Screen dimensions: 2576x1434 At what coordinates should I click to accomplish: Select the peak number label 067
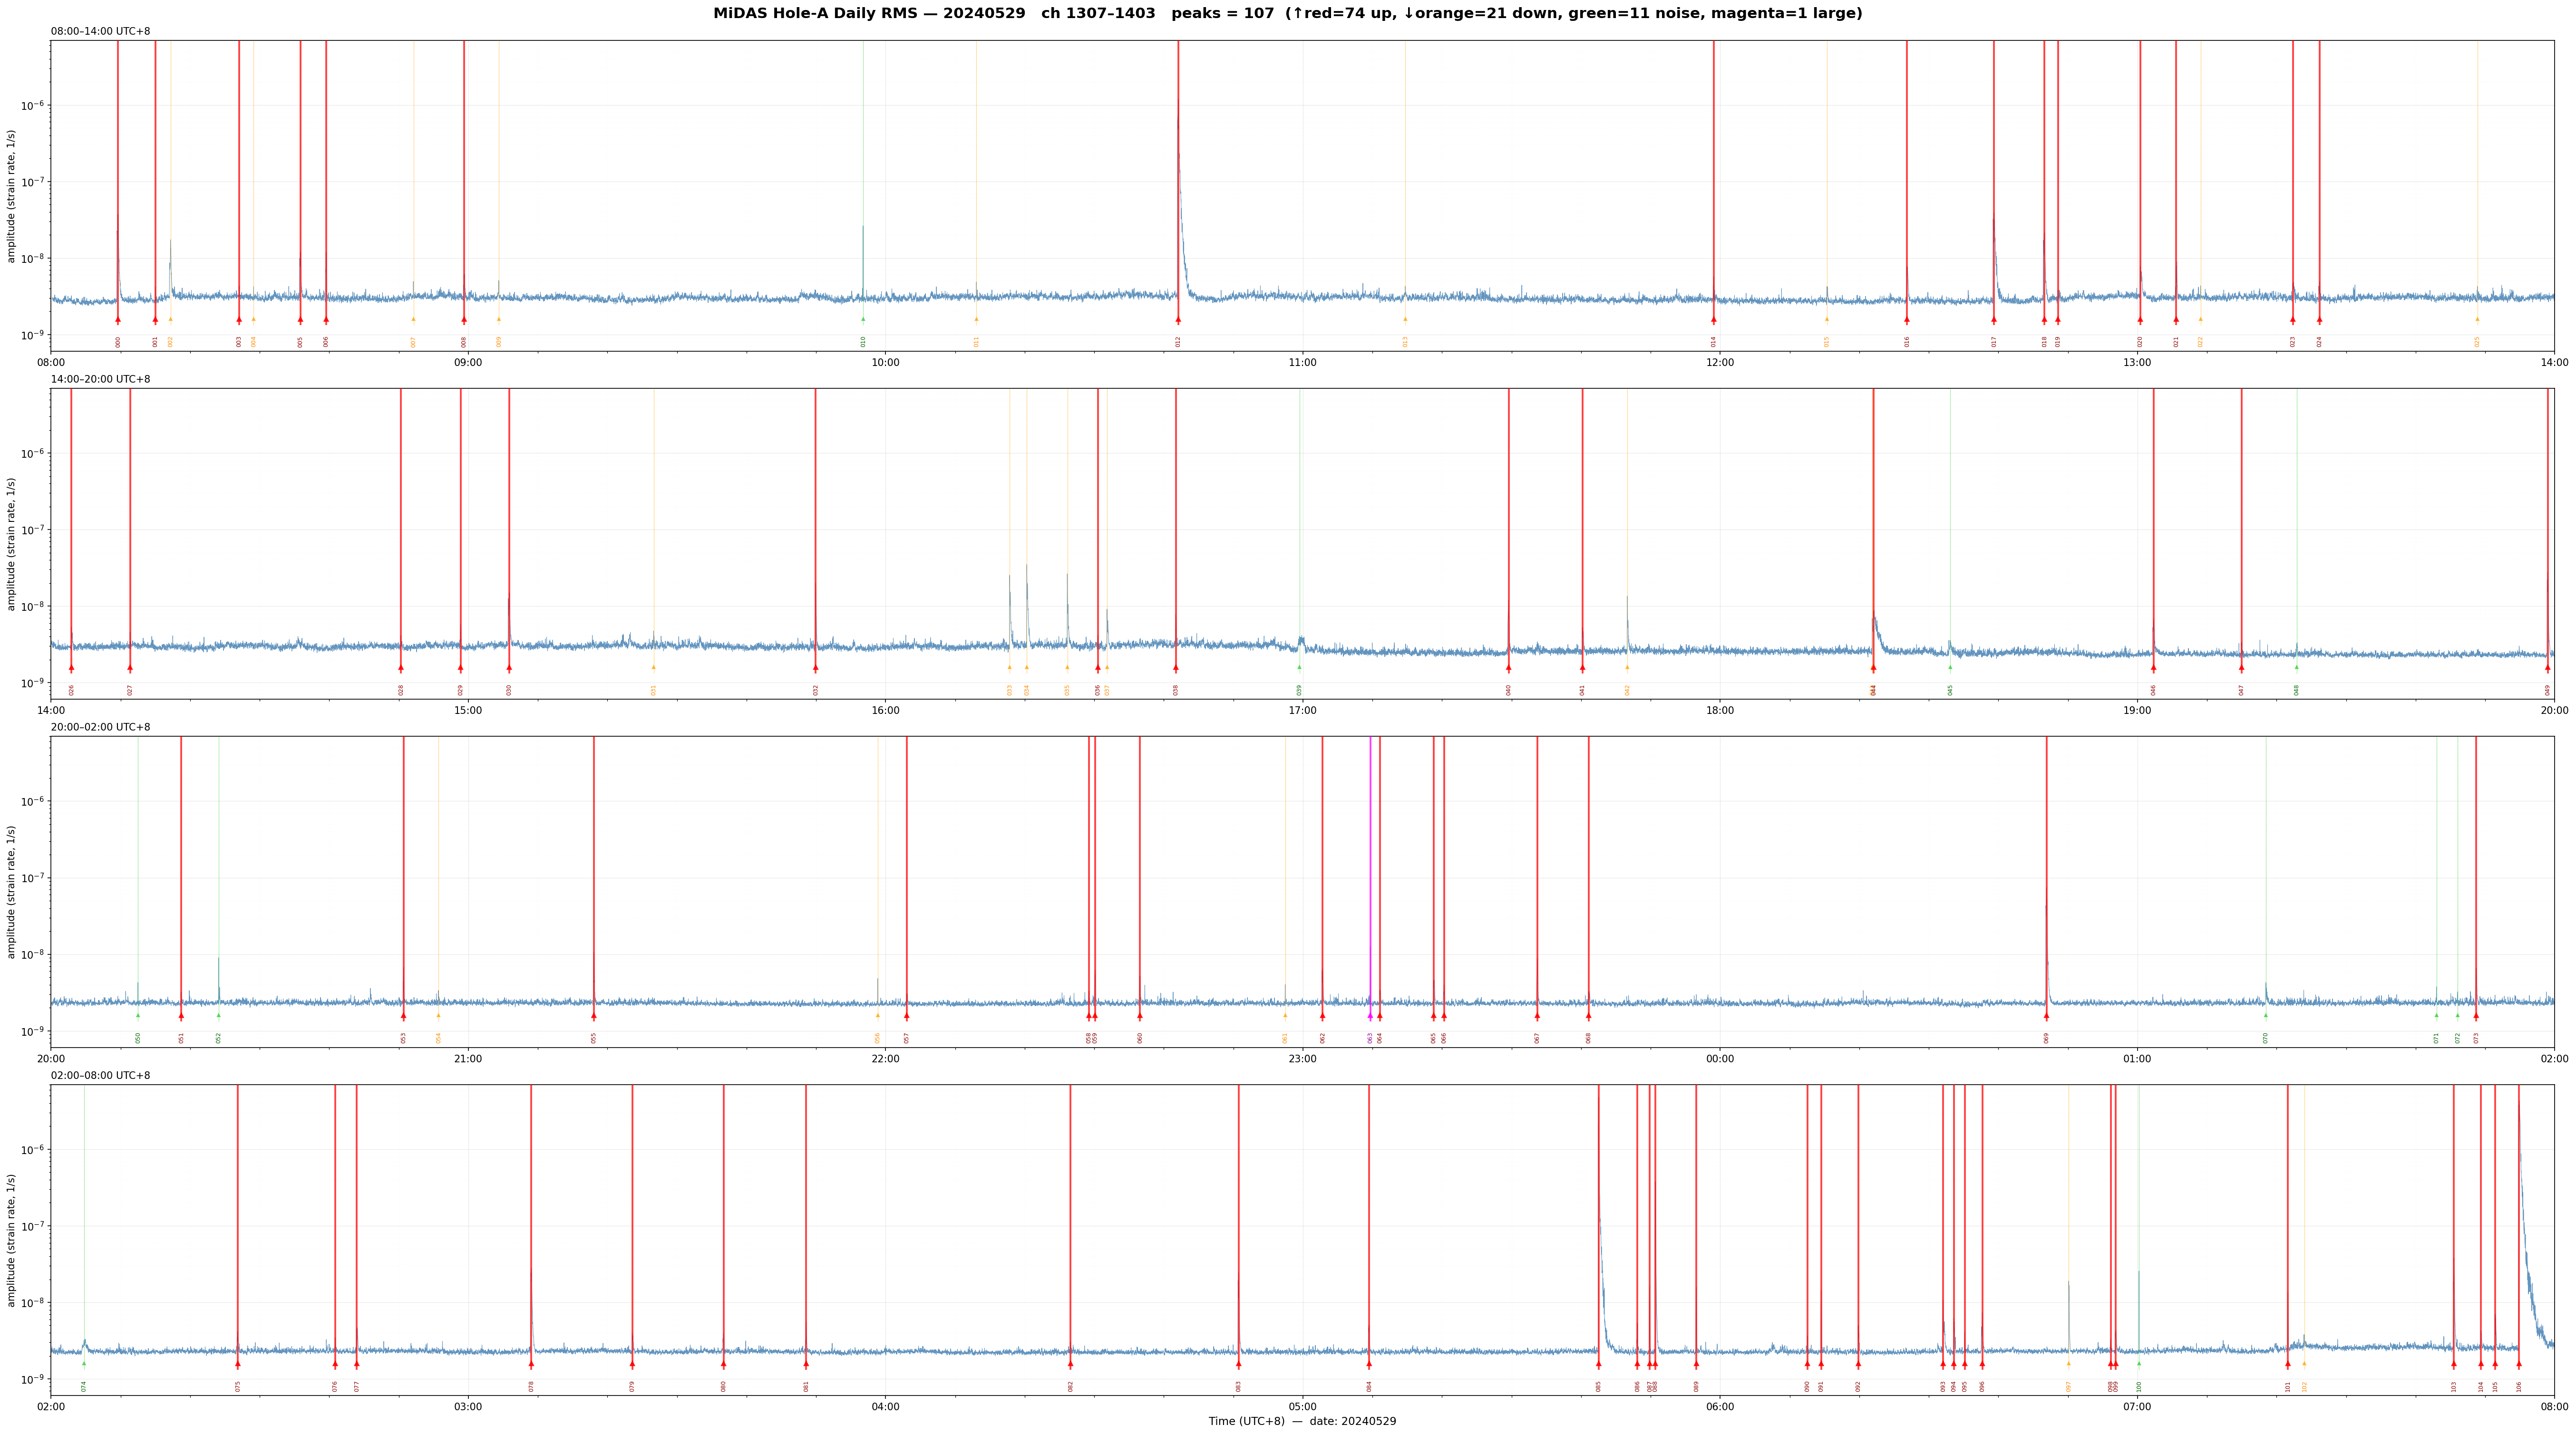coord(1538,1038)
